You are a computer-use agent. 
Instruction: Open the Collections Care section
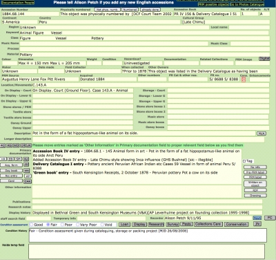tap(208, 224)
